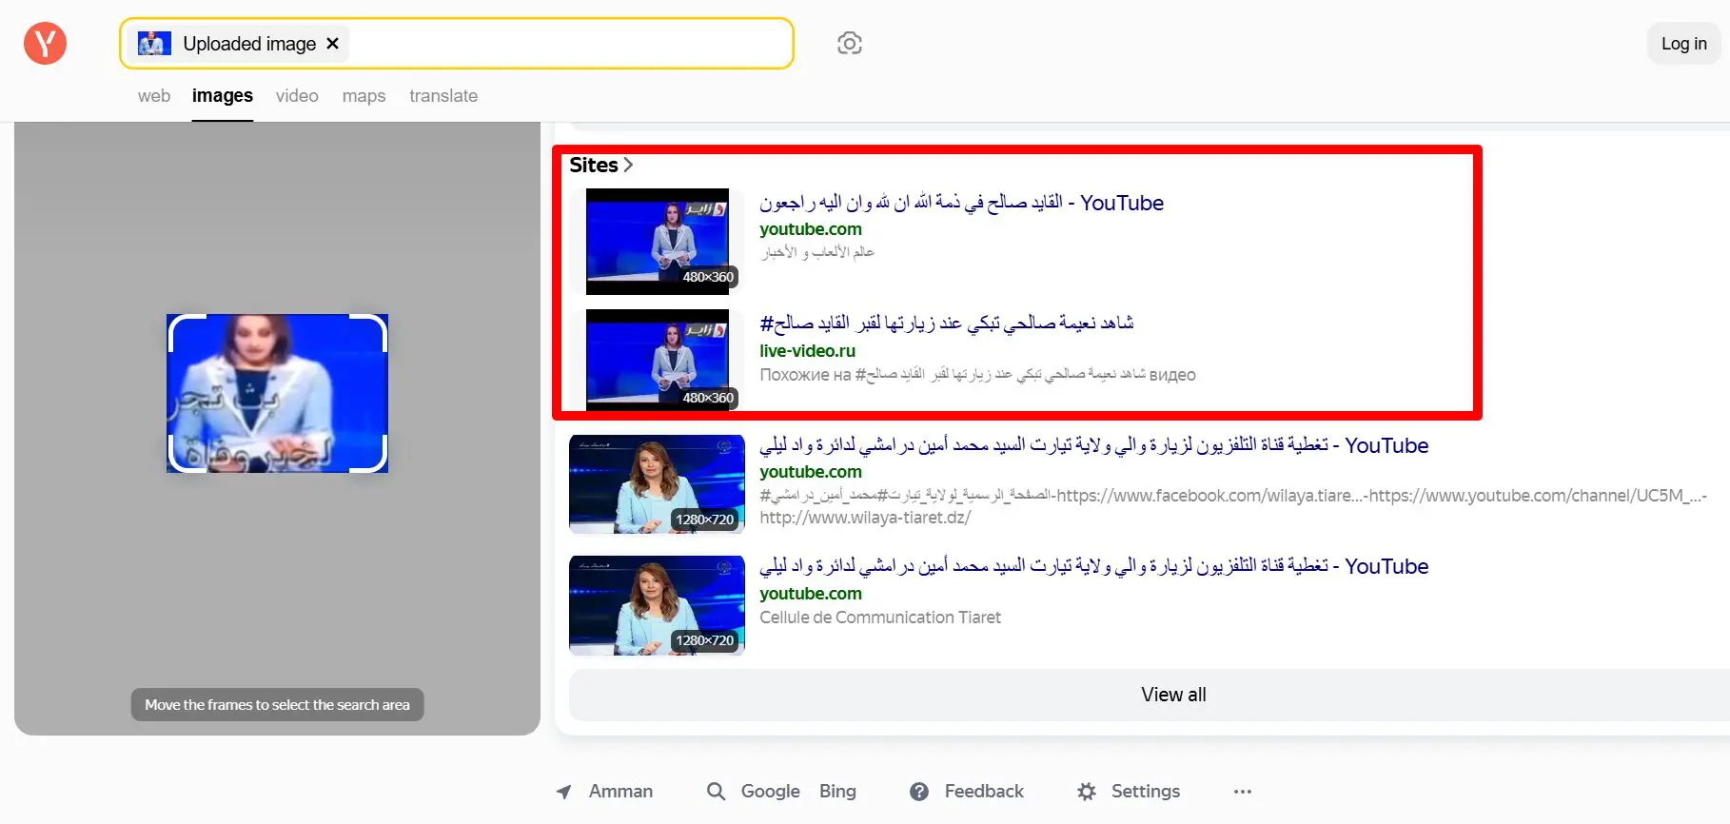
Task: Switch to the web tab
Action: [x=154, y=96]
